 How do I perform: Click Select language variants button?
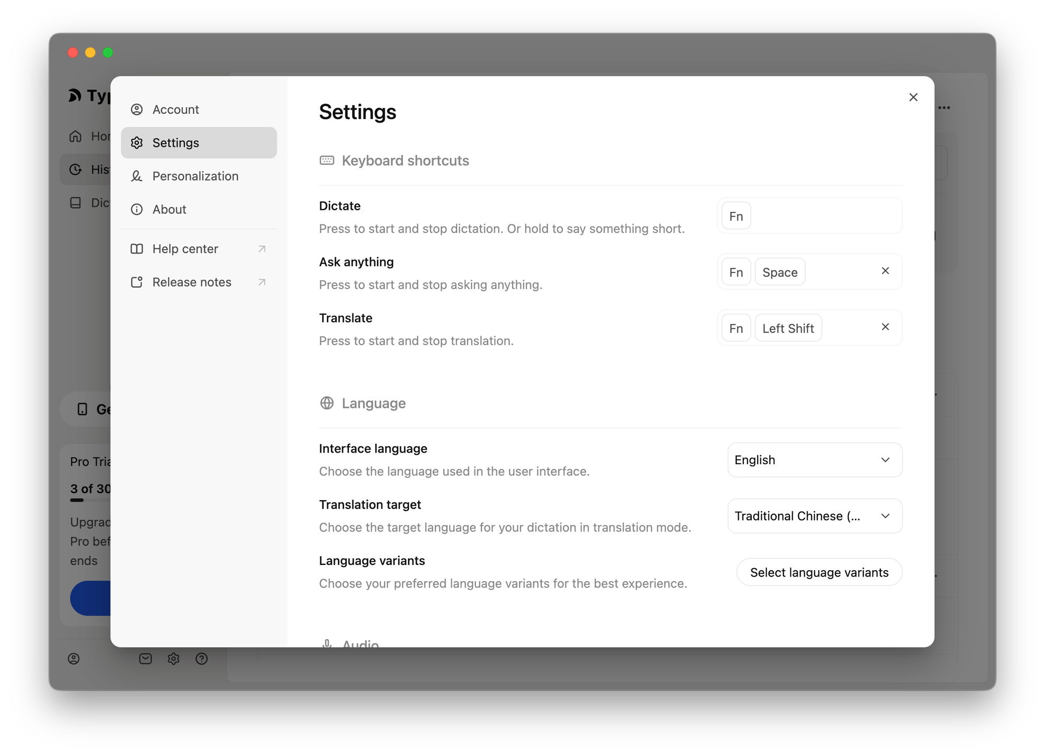819,573
